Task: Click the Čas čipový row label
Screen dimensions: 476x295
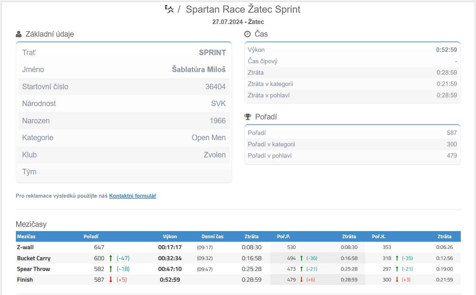Action: coord(262,61)
